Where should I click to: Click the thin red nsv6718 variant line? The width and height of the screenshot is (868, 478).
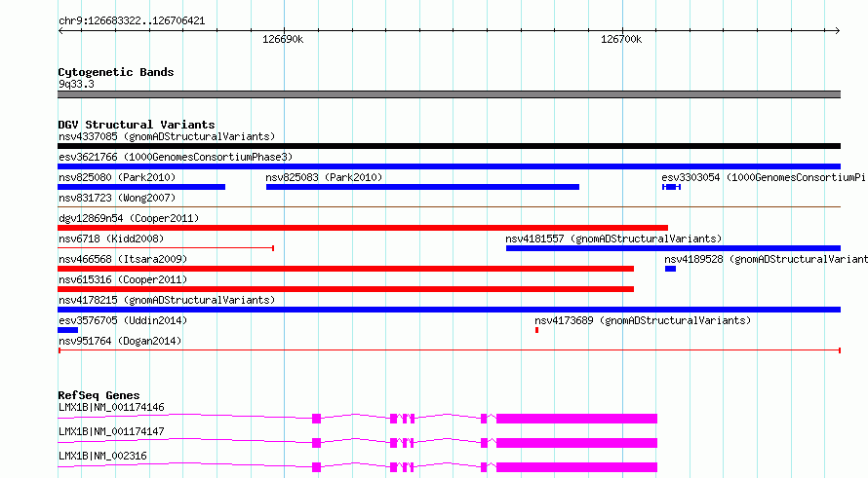[166, 248]
